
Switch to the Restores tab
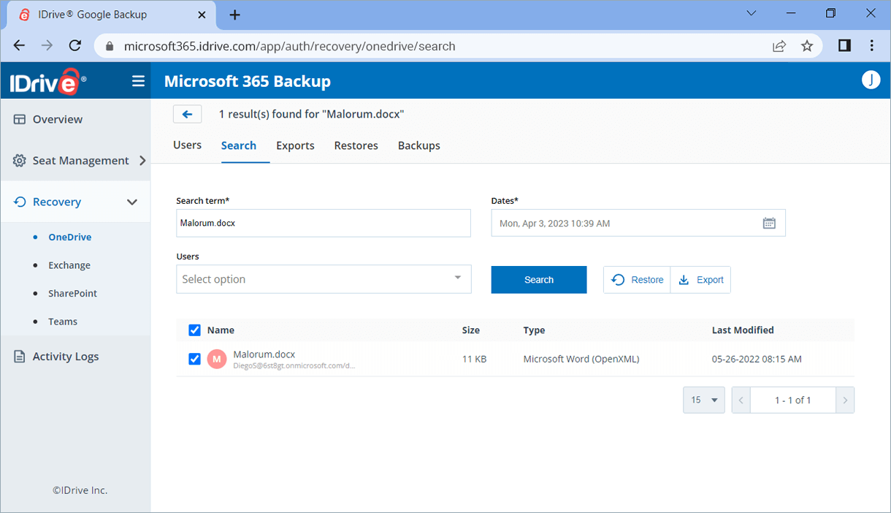[x=356, y=145]
